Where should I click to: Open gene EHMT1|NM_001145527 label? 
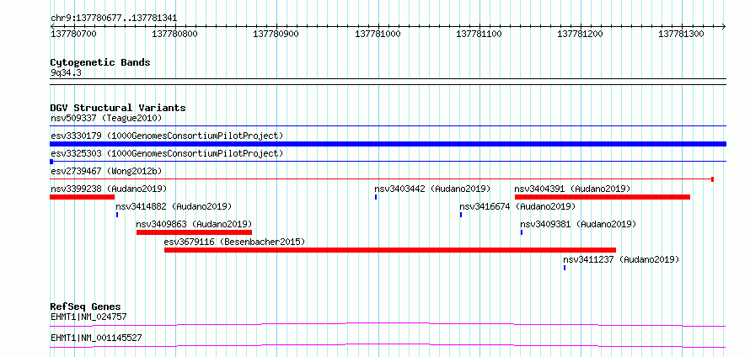(x=96, y=338)
